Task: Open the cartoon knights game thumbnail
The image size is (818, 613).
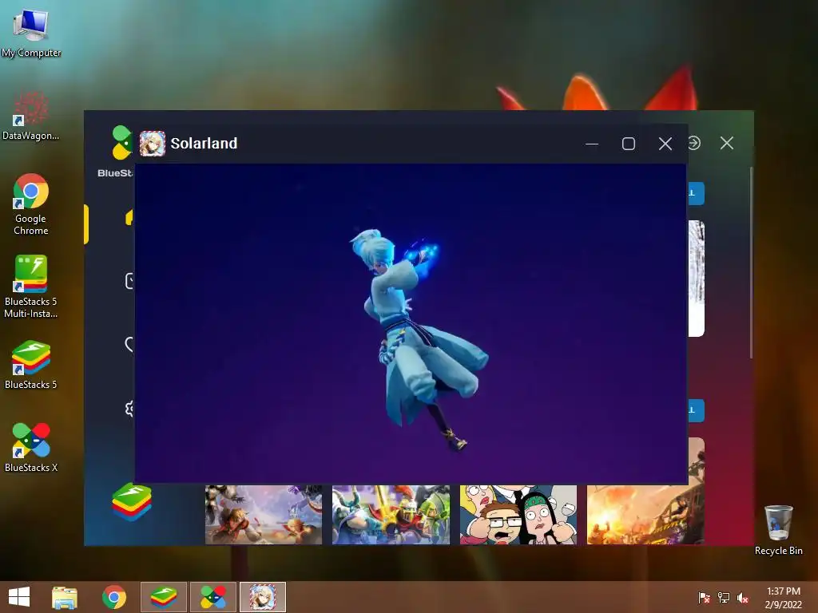Action: tap(391, 515)
